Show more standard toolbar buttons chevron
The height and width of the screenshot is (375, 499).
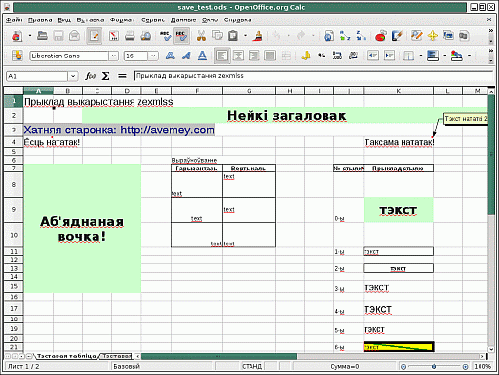(x=491, y=31)
